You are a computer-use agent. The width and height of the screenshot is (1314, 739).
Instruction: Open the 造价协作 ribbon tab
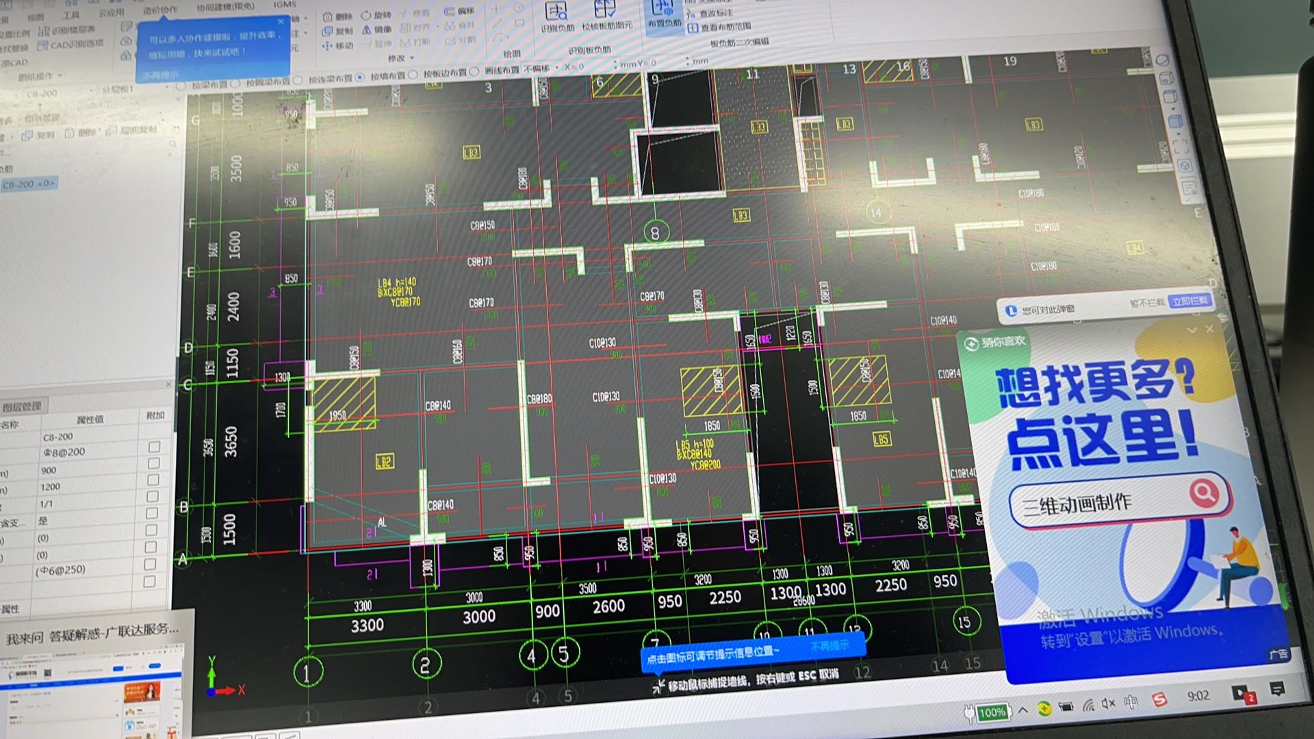coord(160,10)
